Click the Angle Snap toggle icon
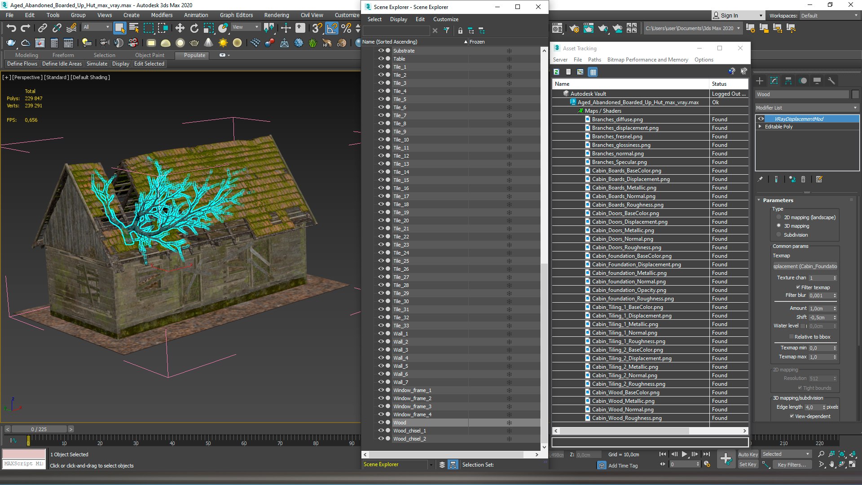 332,28
